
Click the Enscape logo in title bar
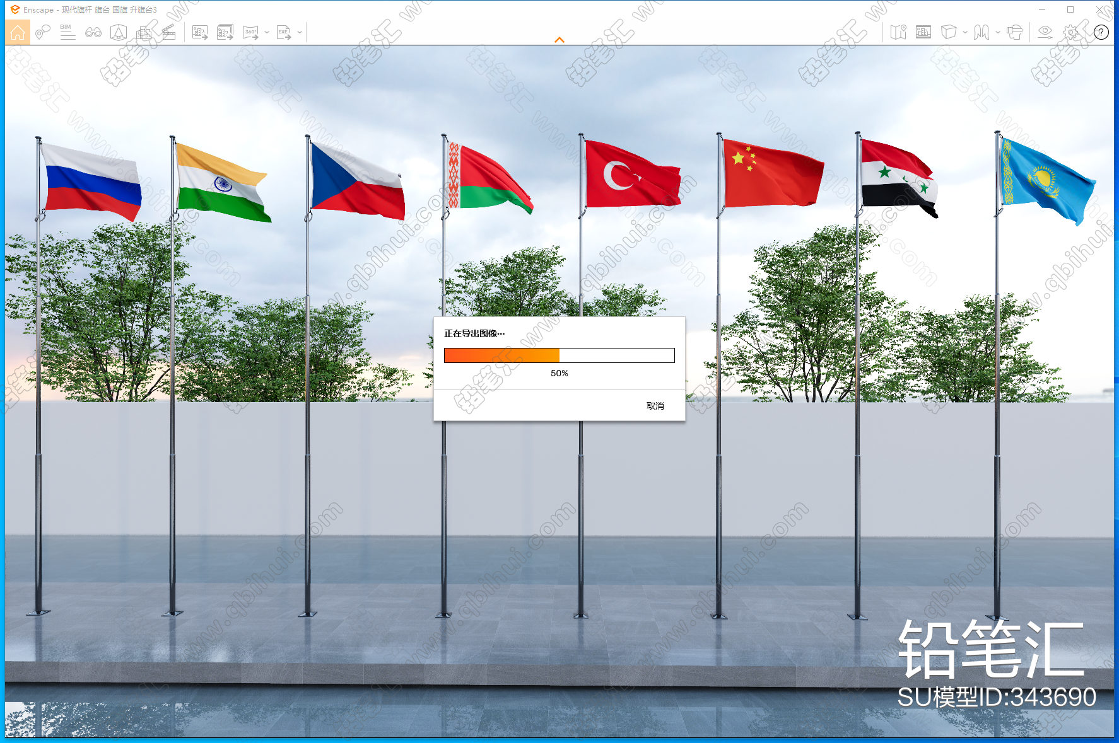(15, 9)
